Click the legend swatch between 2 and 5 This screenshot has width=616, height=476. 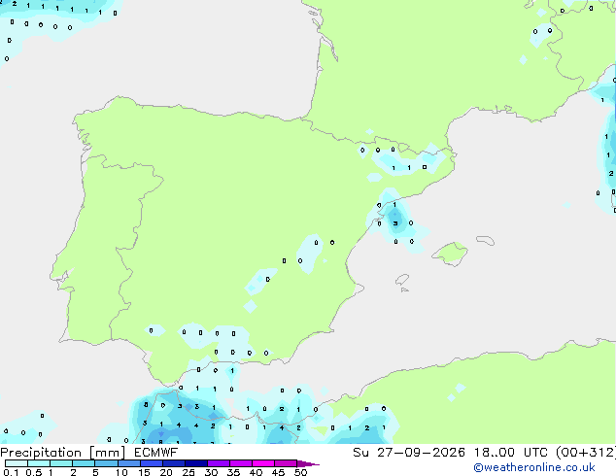[x=85, y=463]
